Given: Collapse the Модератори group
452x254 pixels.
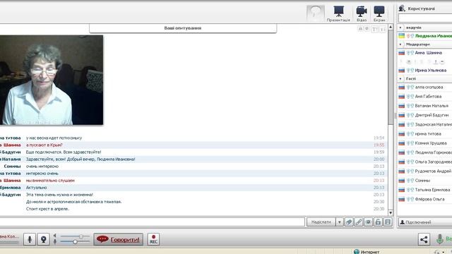Looking at the screenshot, I should pos(400,44).
